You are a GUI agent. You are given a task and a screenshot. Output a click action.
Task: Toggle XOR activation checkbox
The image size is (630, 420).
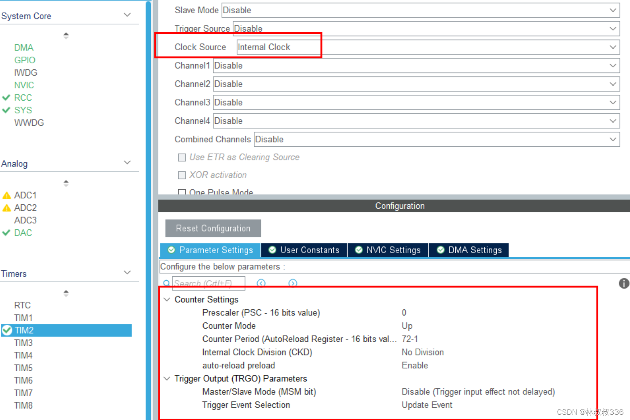point(182,175)
